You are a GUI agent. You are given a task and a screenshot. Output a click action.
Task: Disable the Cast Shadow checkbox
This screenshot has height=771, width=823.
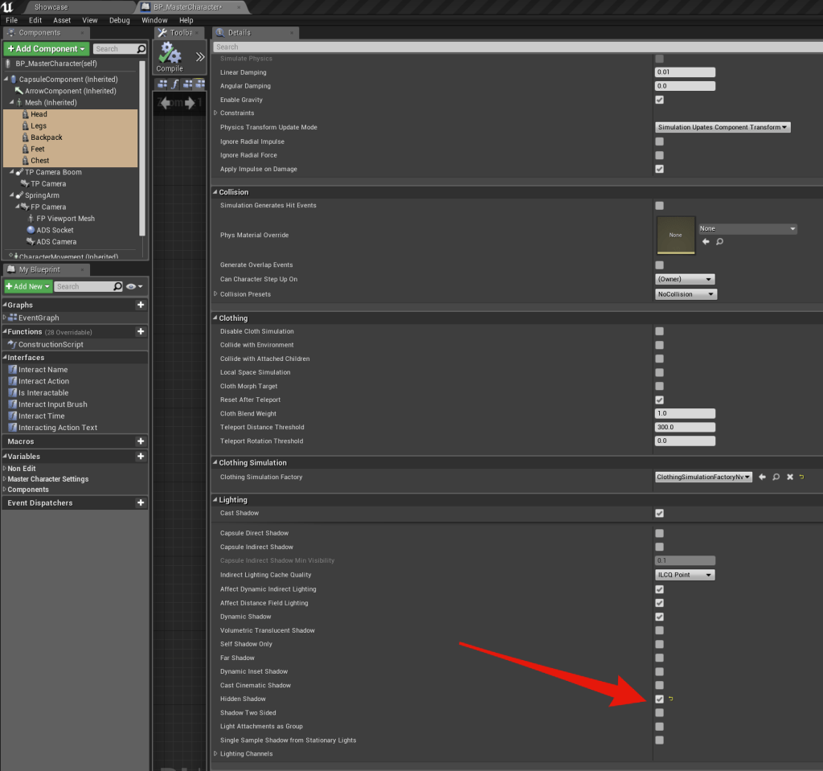coord(659,513)
